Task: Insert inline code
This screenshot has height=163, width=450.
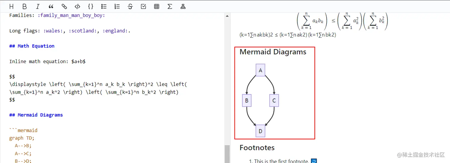Action: click(77, 7)
